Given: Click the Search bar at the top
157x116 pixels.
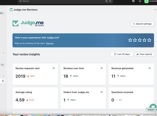Looking at the screenshot, I should [65, 1].
